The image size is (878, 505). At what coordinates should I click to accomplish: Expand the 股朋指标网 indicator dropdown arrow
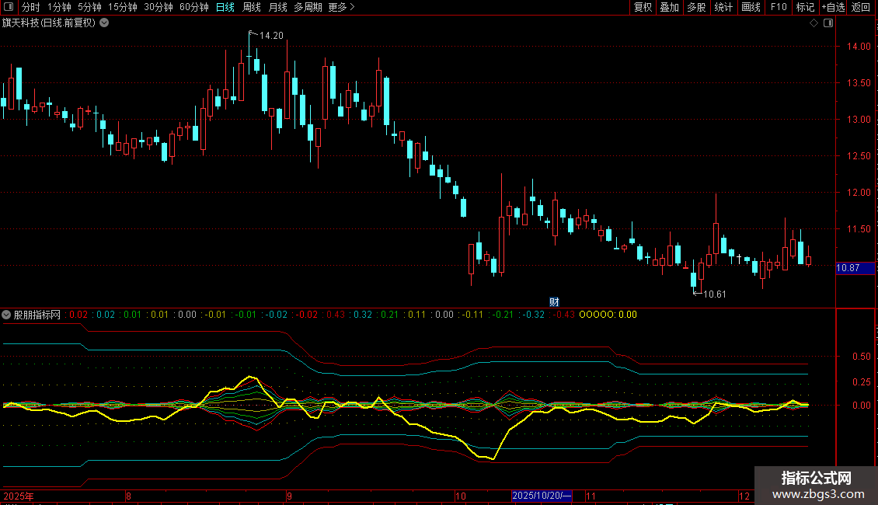click(x=7, y=315)
